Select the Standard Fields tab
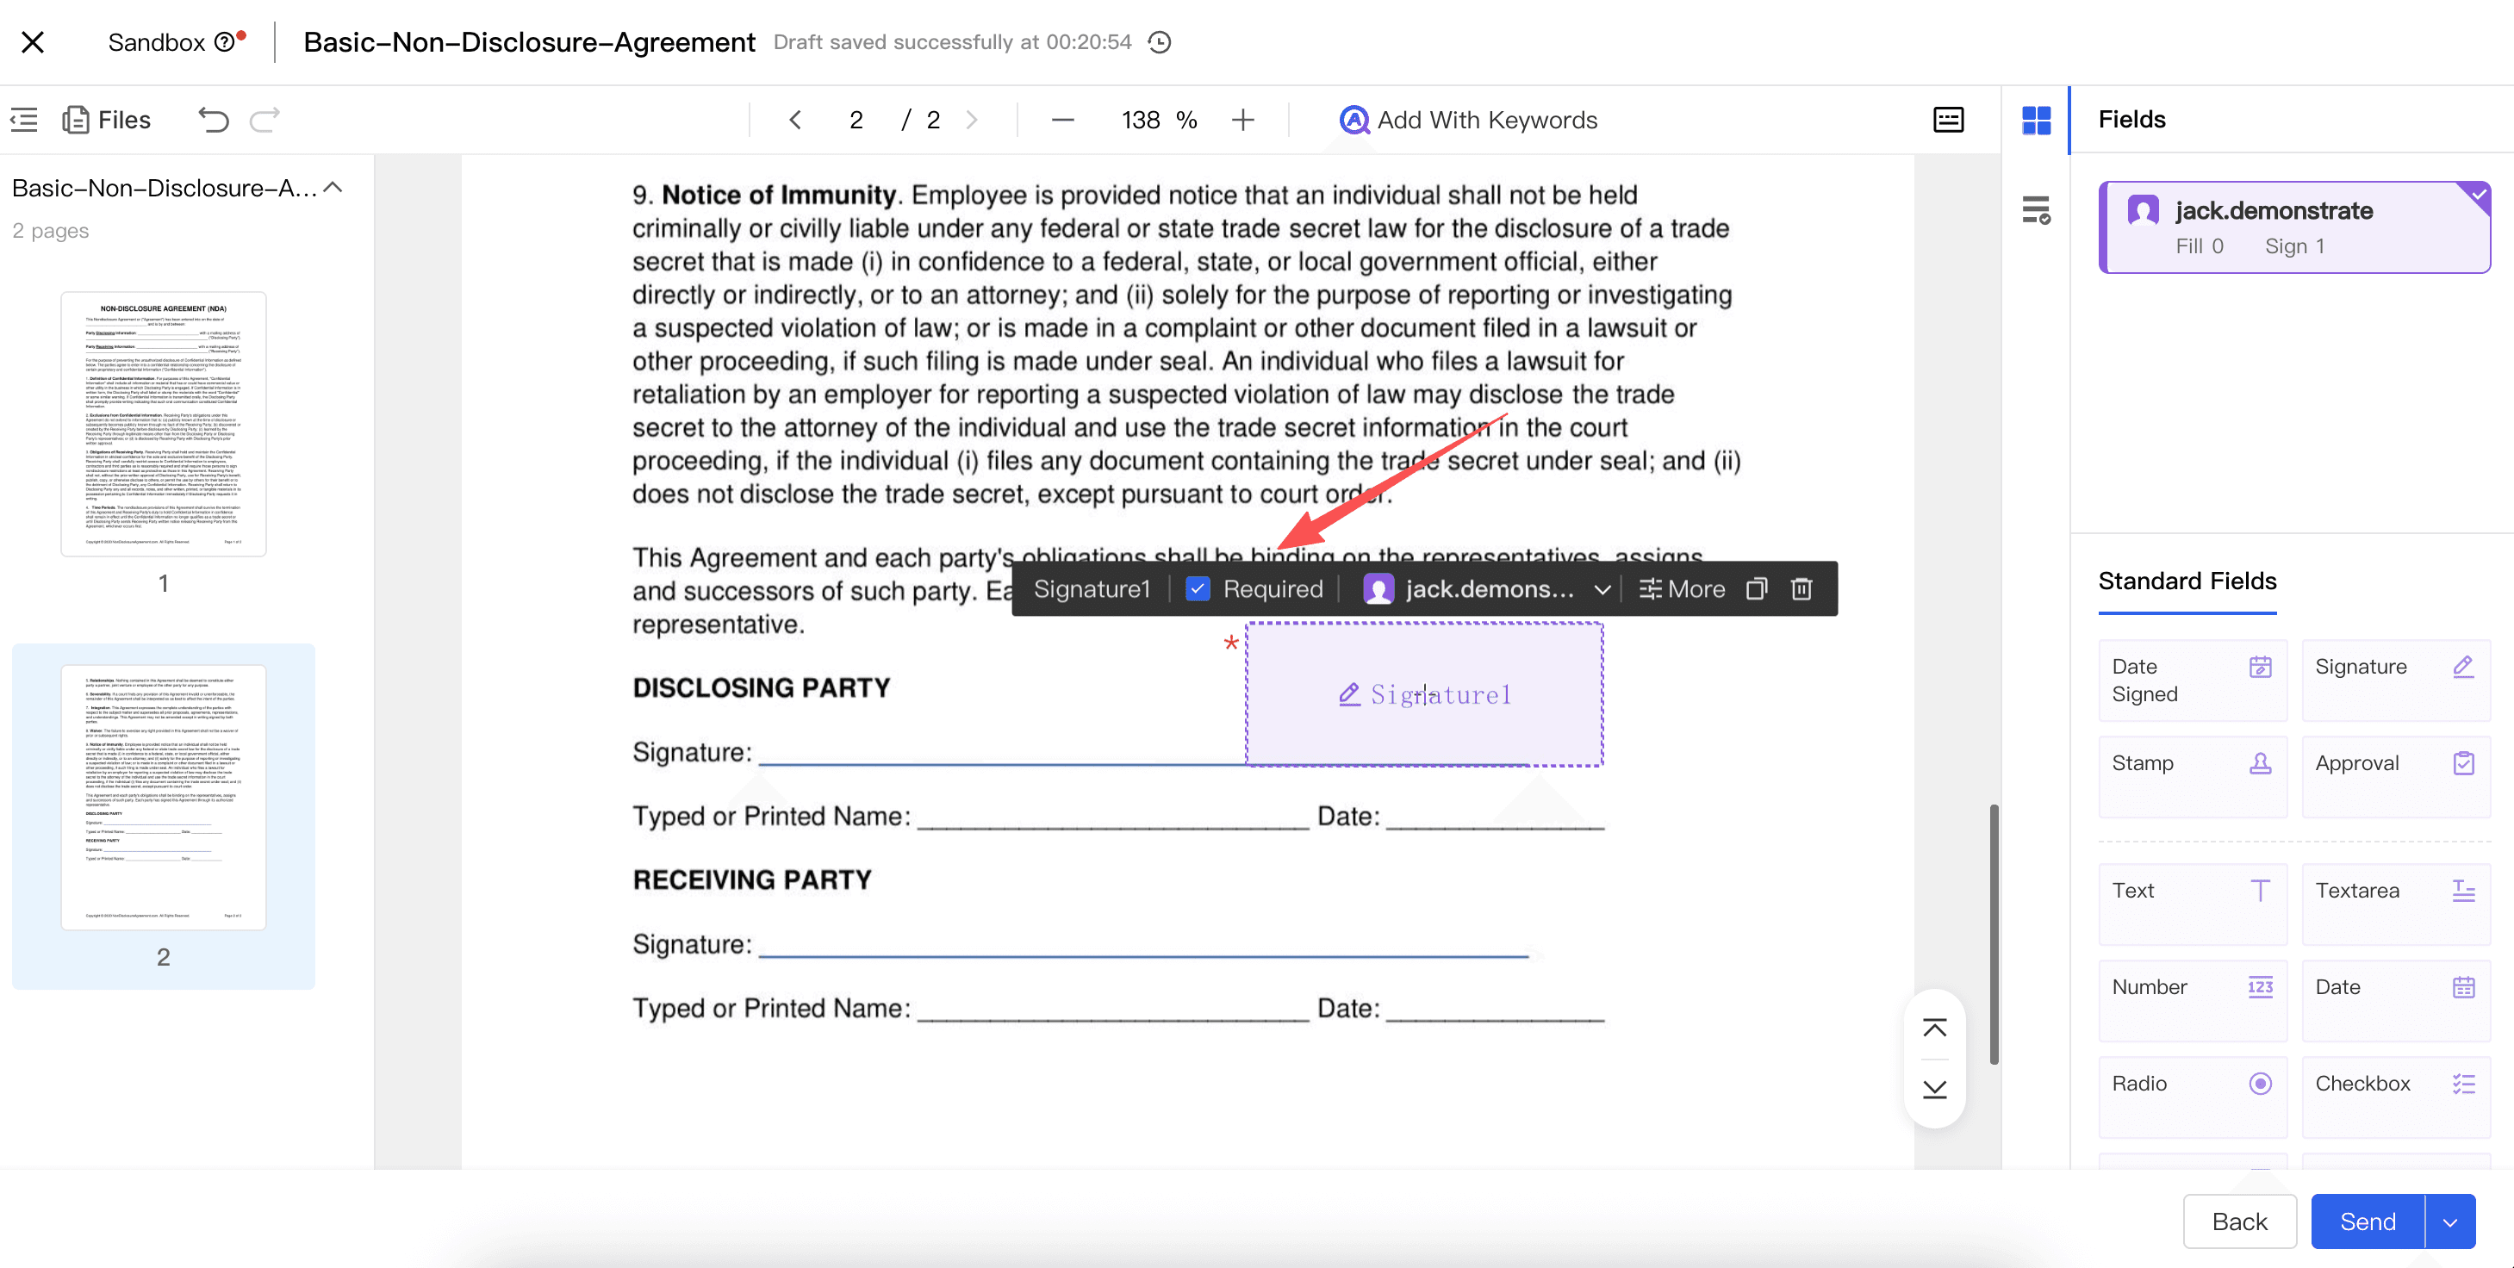 [x=2186, y=581]
